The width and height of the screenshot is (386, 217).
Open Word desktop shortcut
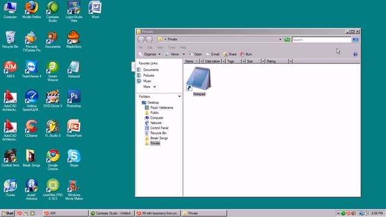[x=95, y=10]
